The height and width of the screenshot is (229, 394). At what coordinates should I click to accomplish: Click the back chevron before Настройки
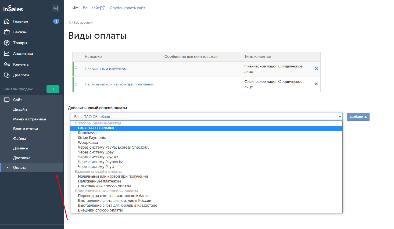click(x=70, y=22)
